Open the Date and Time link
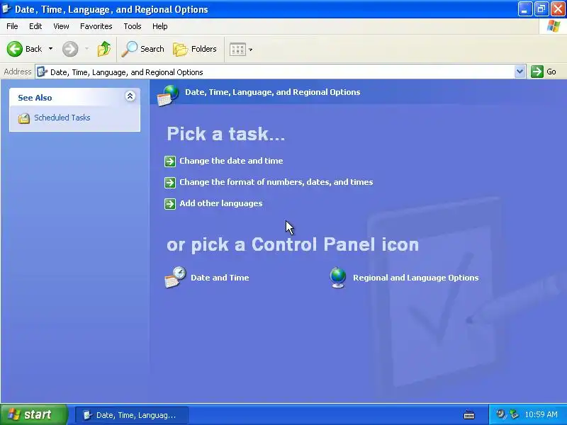This screenshot has height=425, width=567. click(x=220, y=278)
